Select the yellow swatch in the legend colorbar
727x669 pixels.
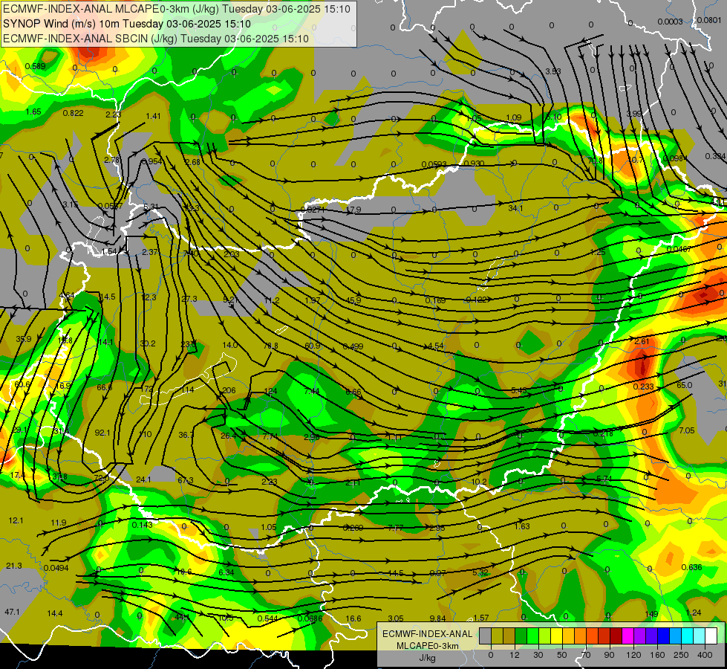[556, 636]
